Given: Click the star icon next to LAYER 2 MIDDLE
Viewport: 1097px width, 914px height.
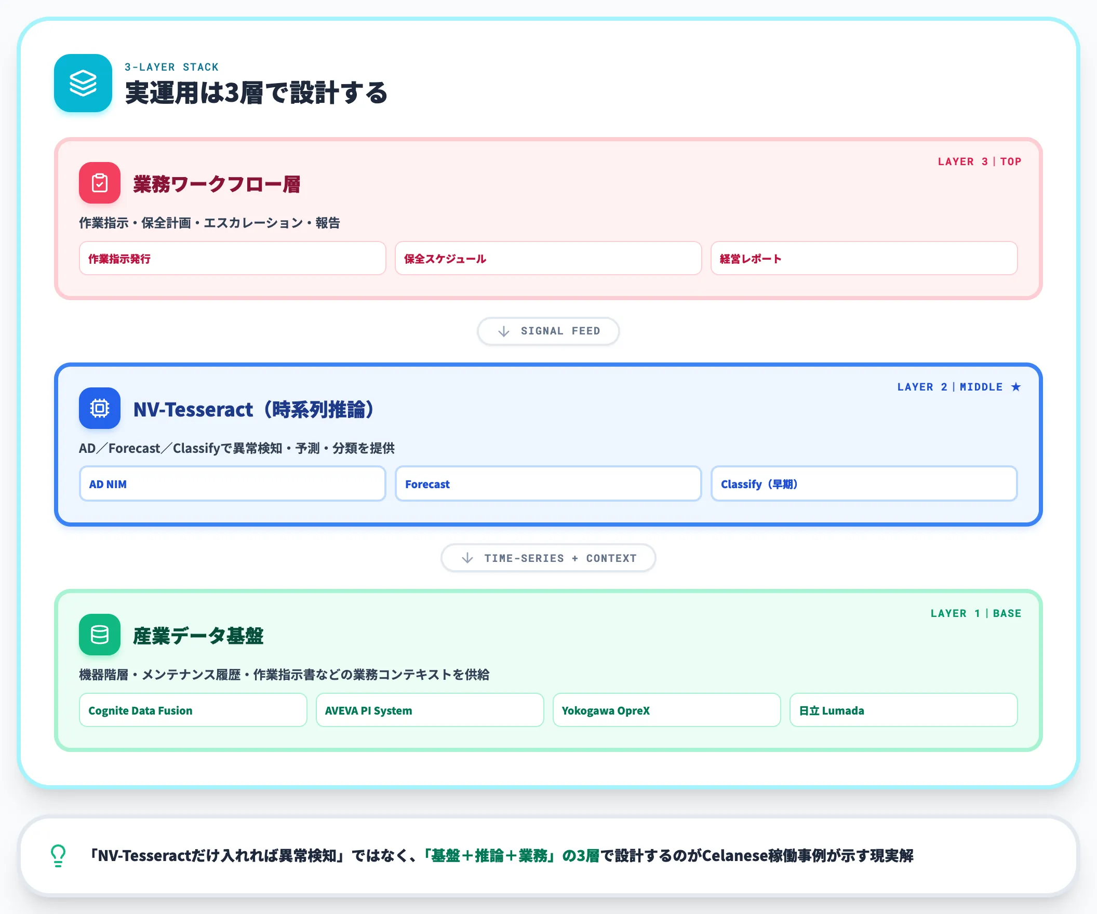Looking at the screenshot, I should click(1015, 387).
